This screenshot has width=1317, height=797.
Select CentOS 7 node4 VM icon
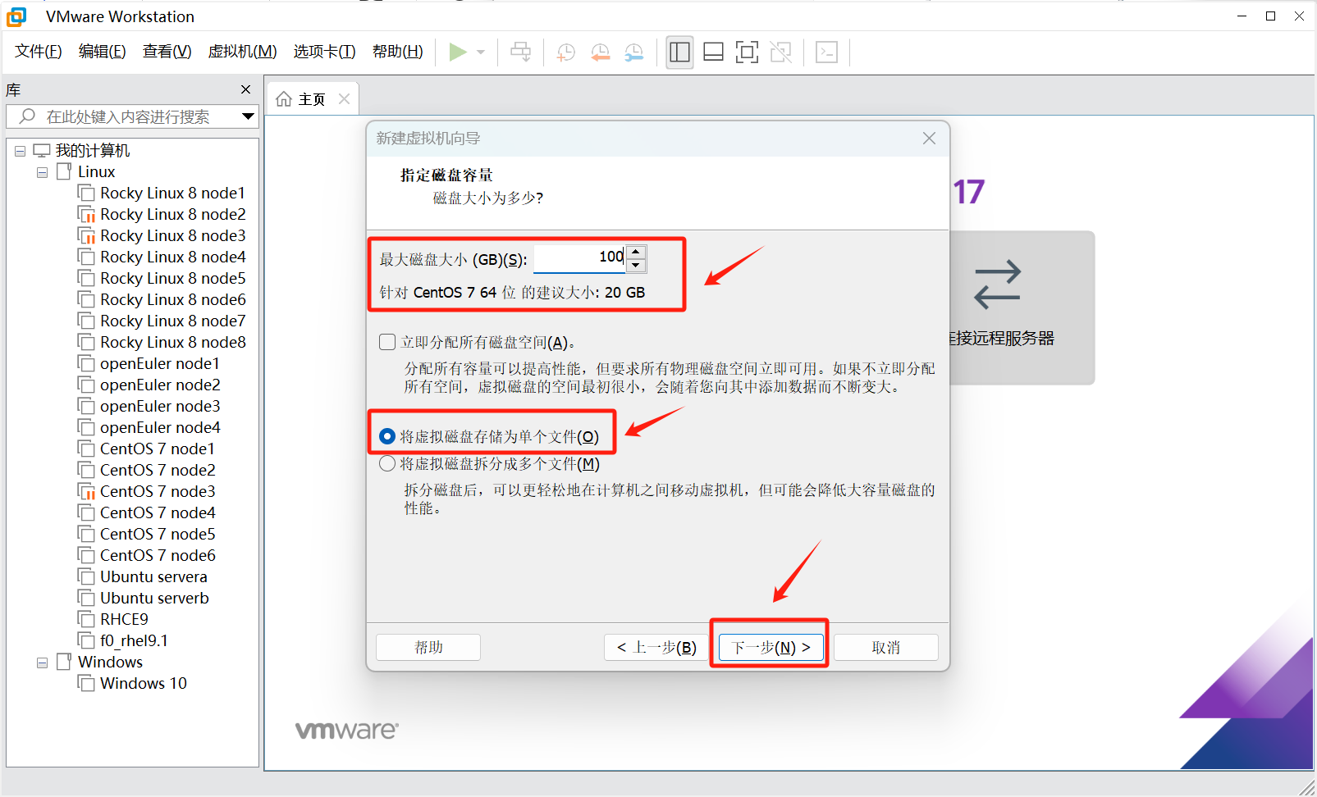86,512
